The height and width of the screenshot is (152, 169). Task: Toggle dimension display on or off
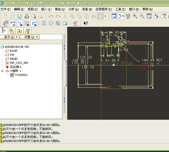pos(13,23)
